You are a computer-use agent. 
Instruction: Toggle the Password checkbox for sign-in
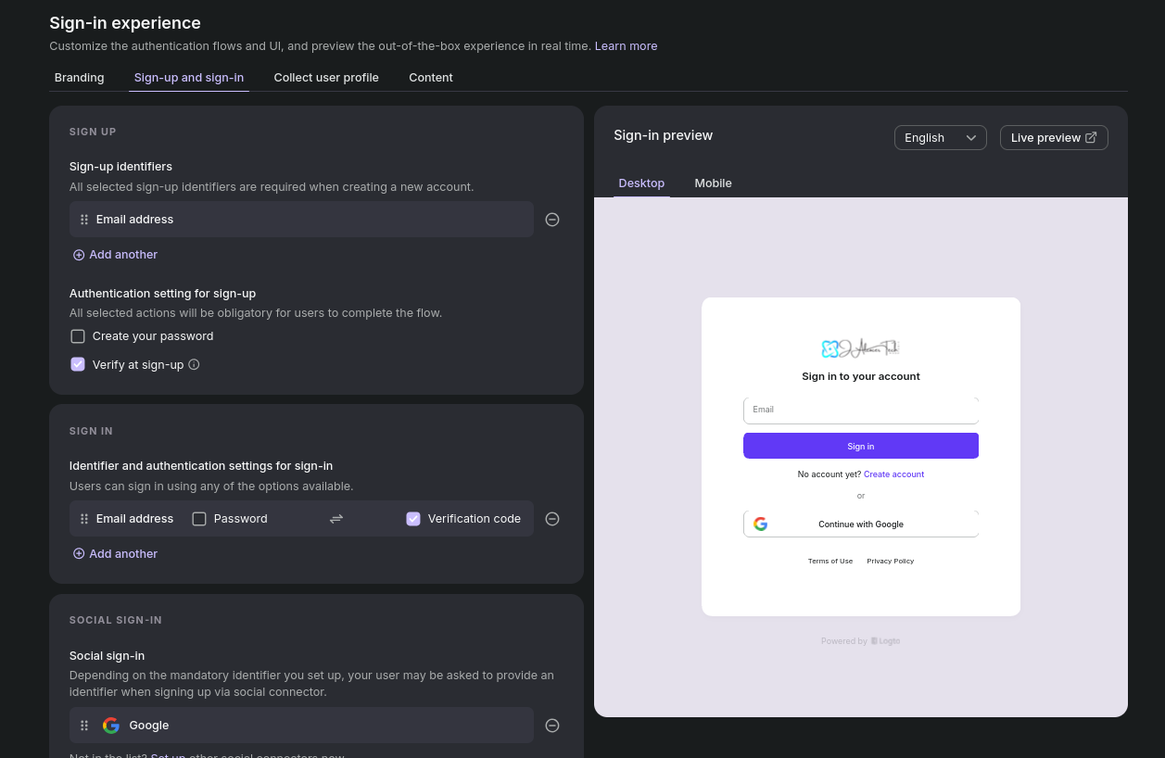(199, 519)
